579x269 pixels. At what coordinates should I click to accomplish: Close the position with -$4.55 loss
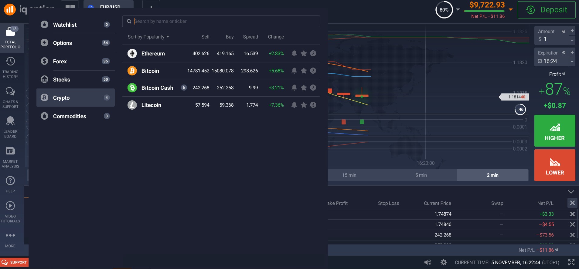(x=572, y=224)
